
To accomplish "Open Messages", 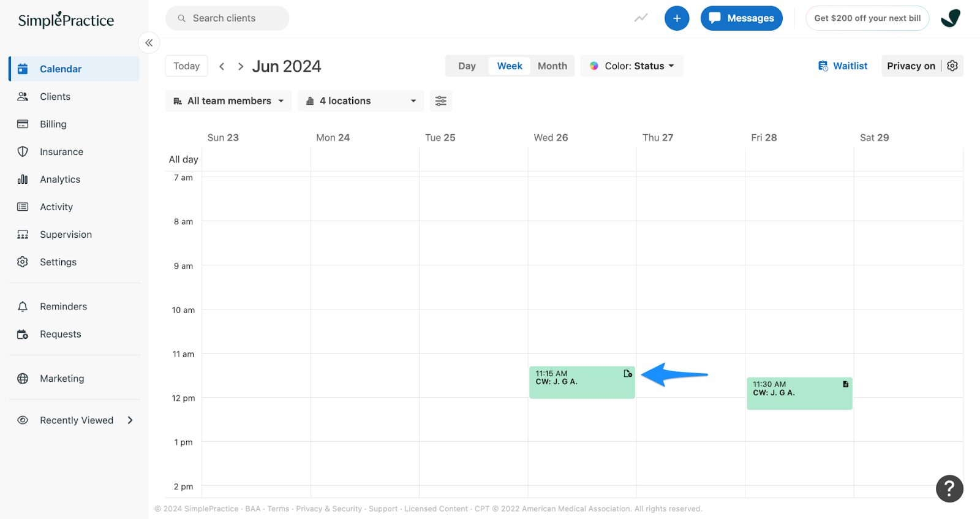I will (741, 18).
